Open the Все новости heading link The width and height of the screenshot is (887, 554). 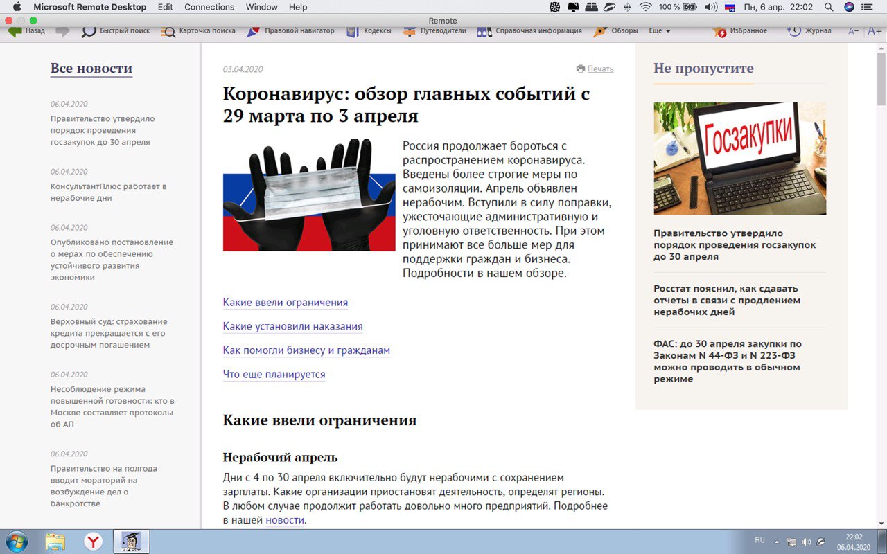click(x=91, y=69)
